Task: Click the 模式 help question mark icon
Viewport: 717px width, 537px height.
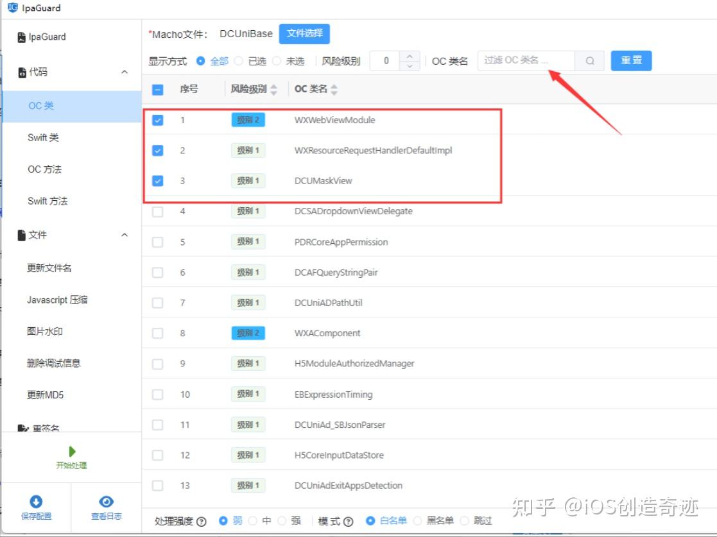Action: pos(349,522)
